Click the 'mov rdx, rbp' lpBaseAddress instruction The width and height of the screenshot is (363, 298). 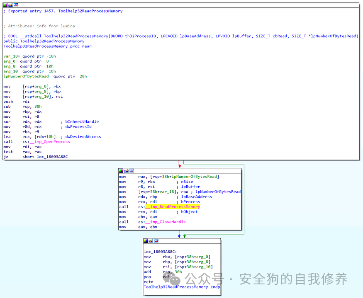click(x=166, y=197)
